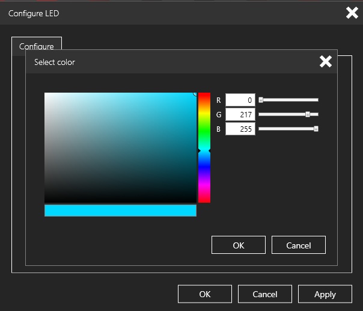Click the color picker circle cursor
The image size is (363, 311).
pos(195,94)
